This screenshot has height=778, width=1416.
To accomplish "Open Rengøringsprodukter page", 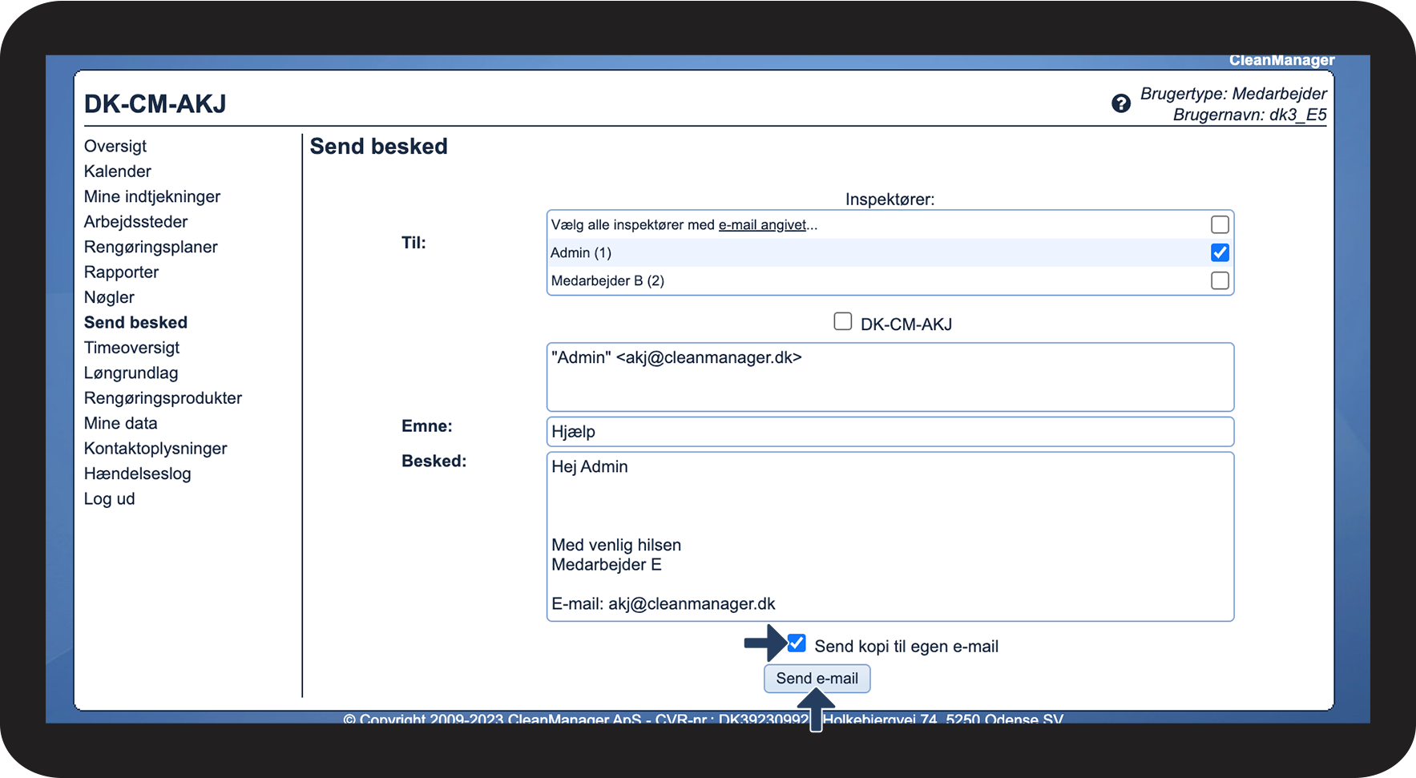I will [x=163, y=398].
